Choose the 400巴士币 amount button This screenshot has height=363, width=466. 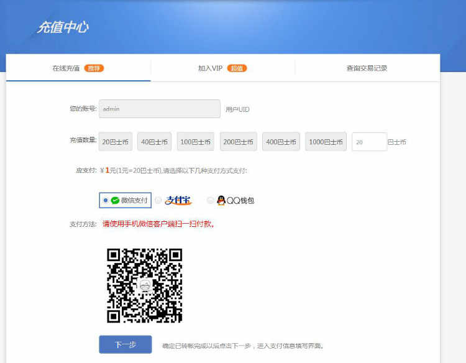click(x=281, y=142)
